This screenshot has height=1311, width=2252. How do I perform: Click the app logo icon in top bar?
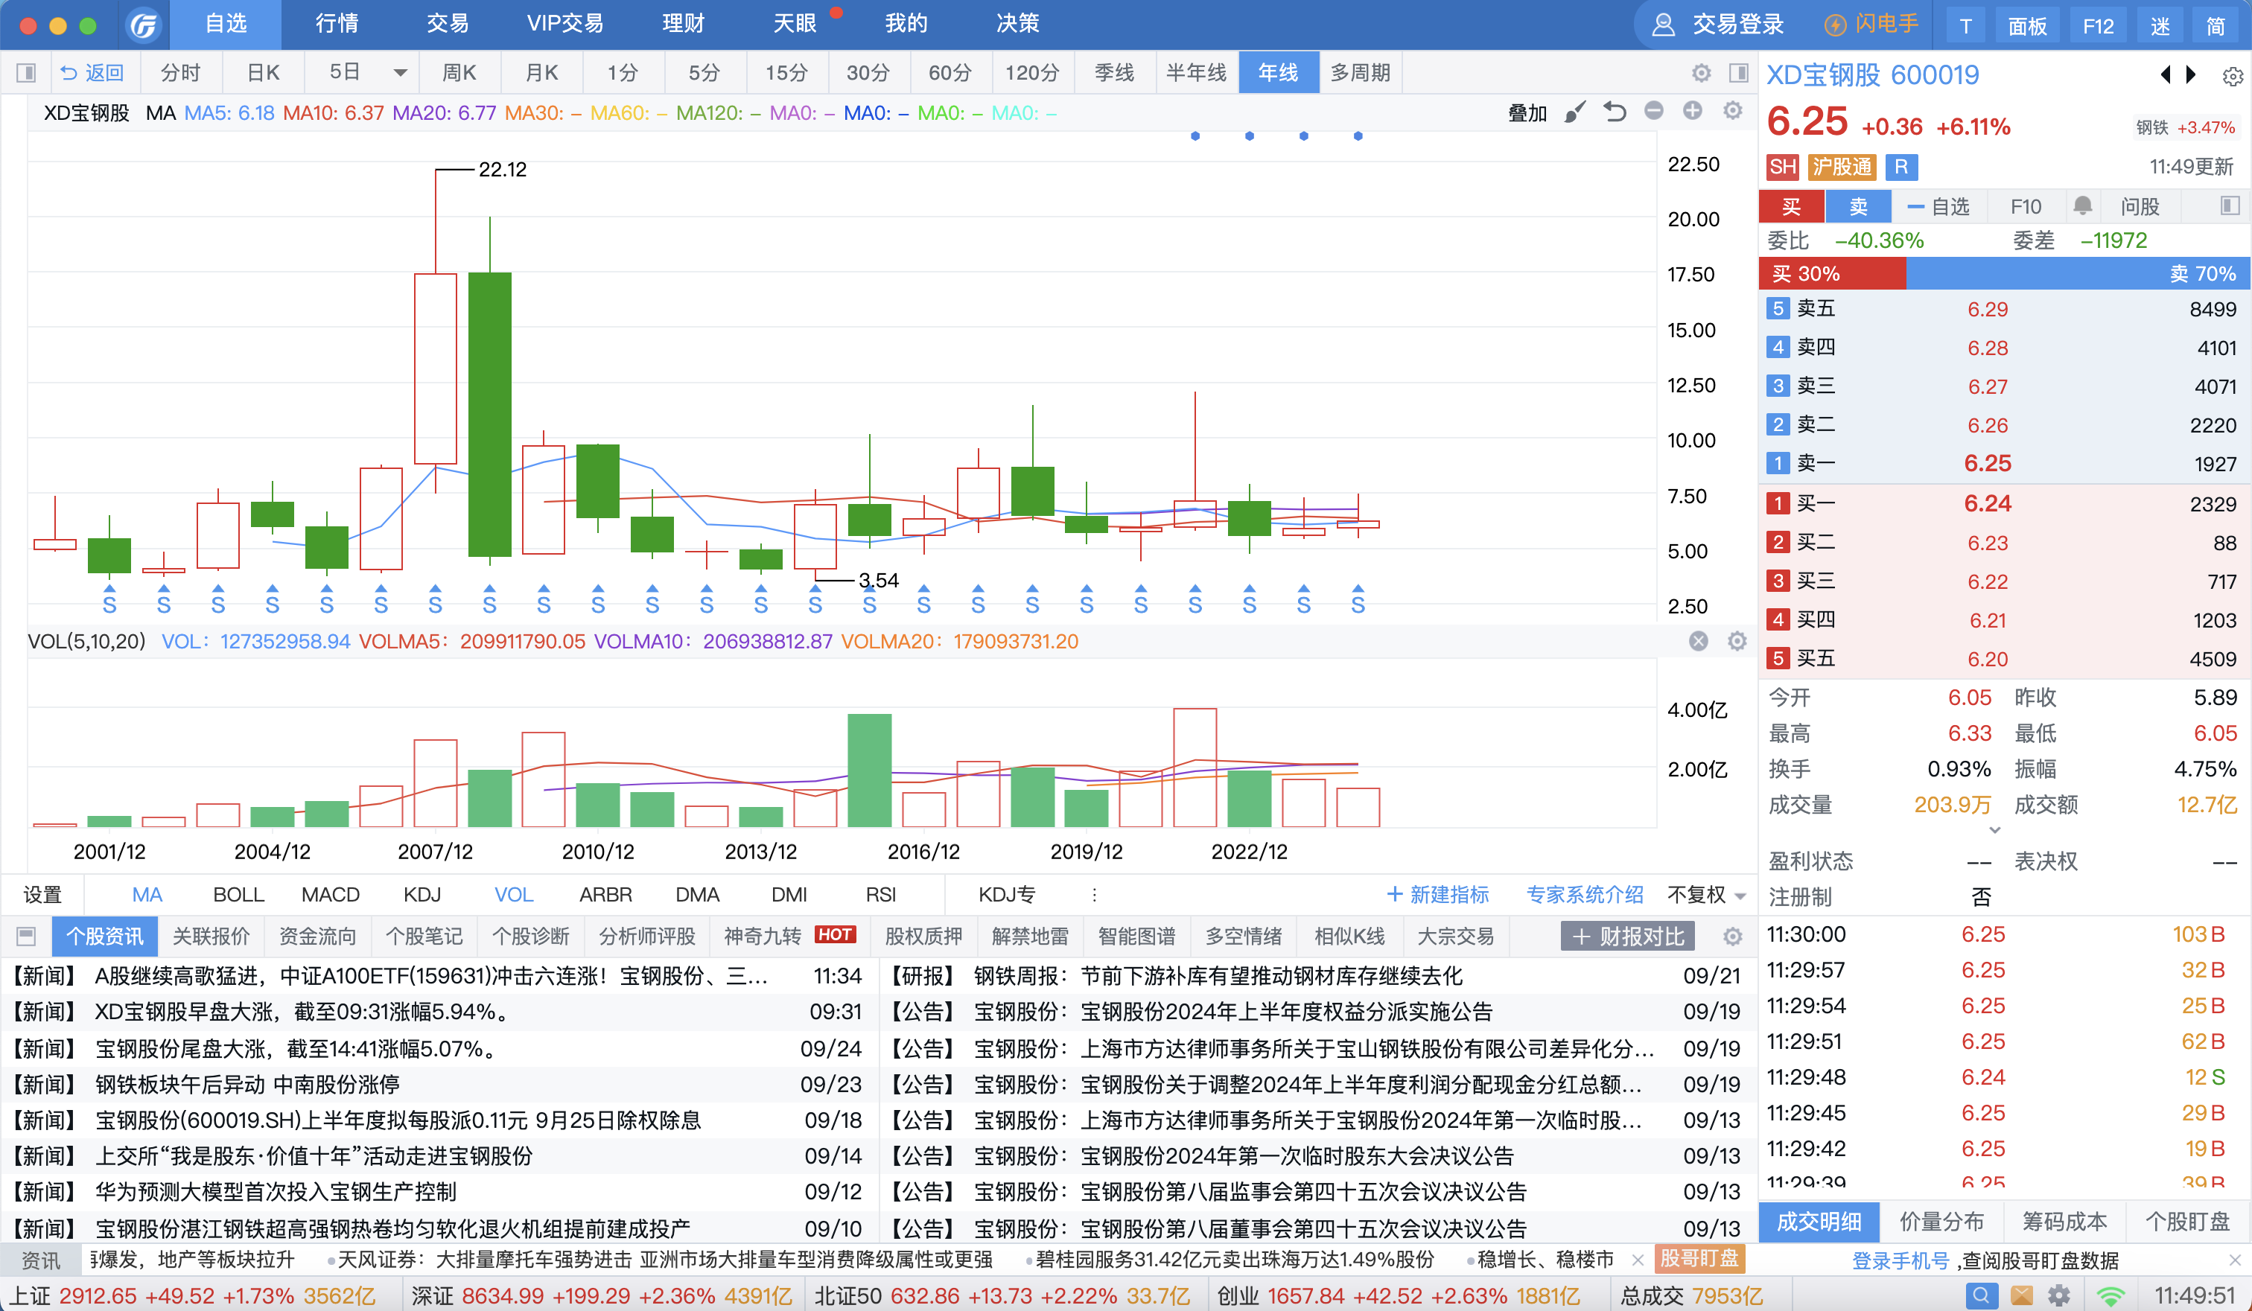143,24
